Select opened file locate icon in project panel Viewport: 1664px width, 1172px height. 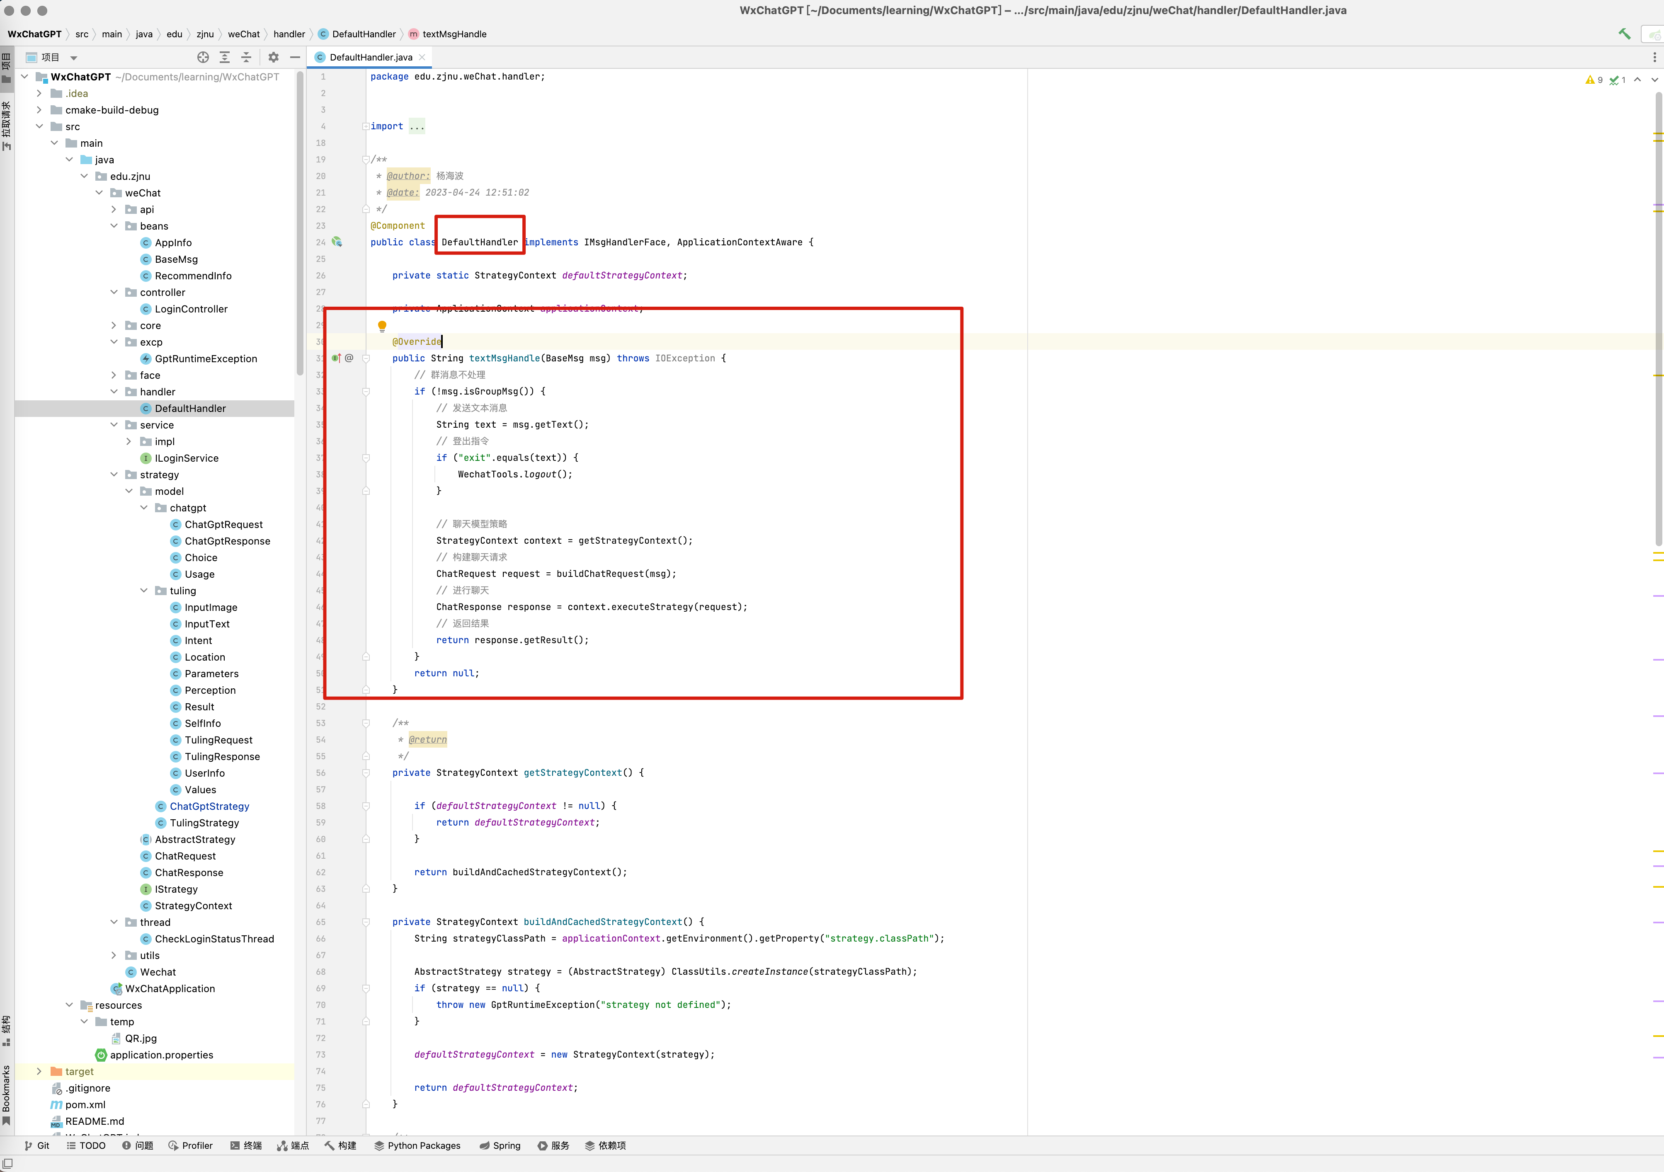[x=203, y=57]
